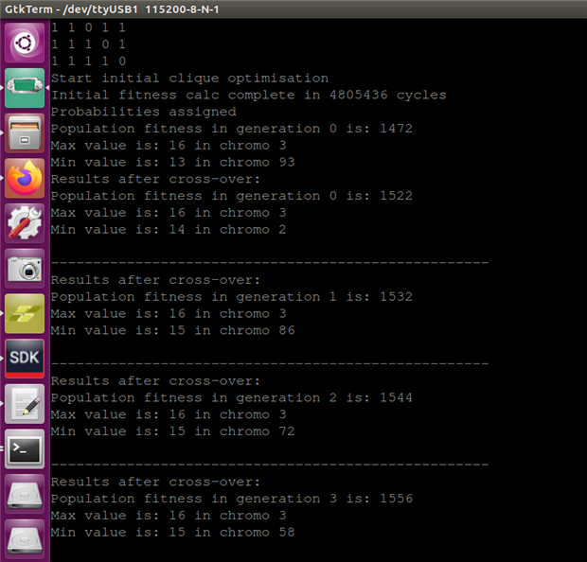587x562 pixels.
Task: Click the generation 0 fitness 1472 line
Action: tap(232, 129)
